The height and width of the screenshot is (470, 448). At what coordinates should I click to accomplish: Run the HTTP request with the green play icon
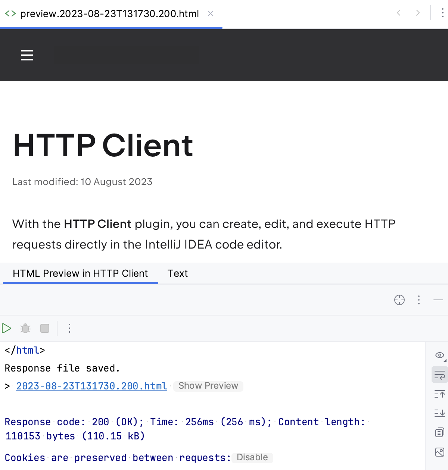7,329
